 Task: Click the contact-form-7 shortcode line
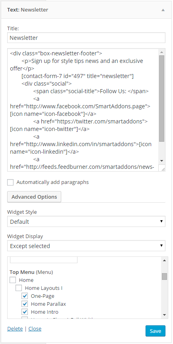click(x=78, y=76)
